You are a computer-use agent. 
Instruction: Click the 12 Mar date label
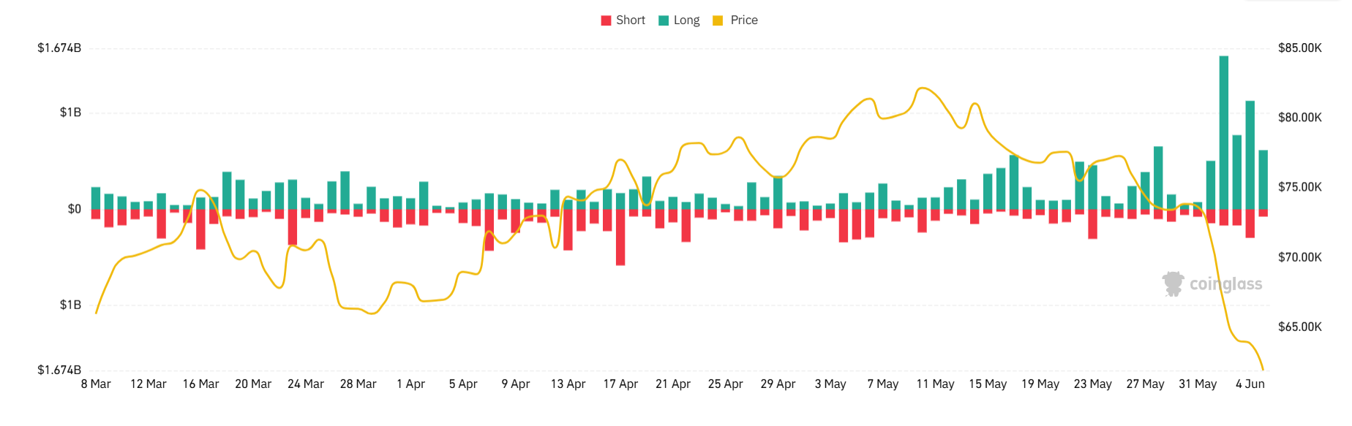tap(149, 384)
